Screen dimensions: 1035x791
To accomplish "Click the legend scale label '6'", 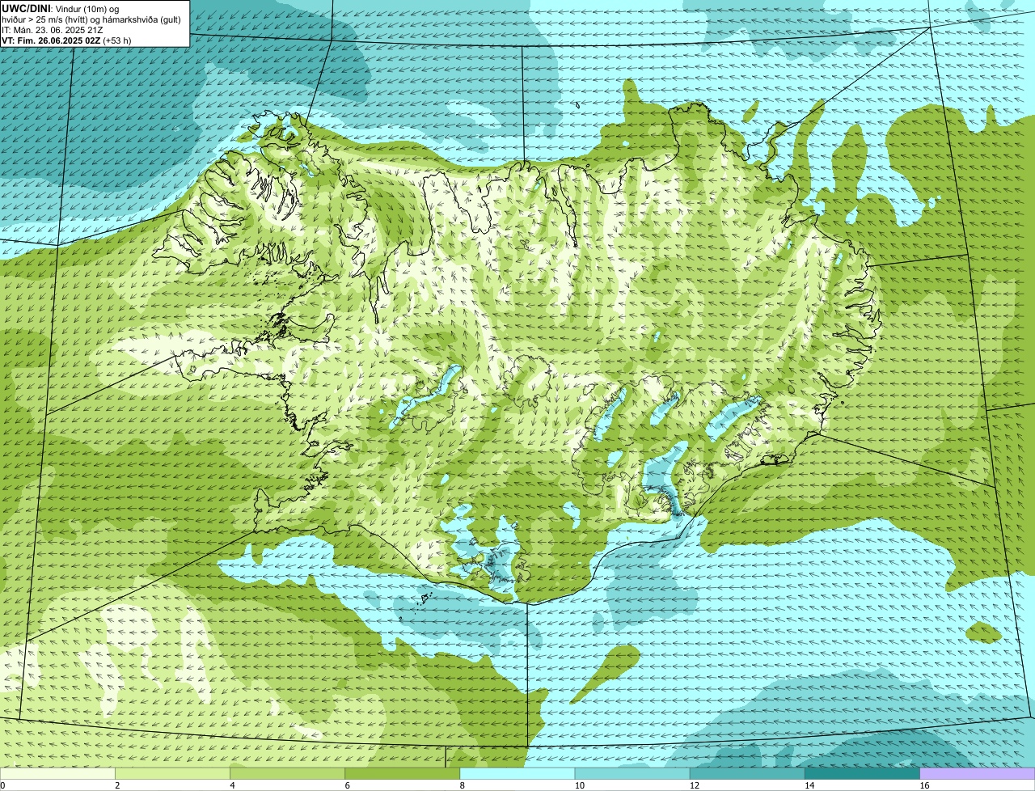I will pos(347,785).
